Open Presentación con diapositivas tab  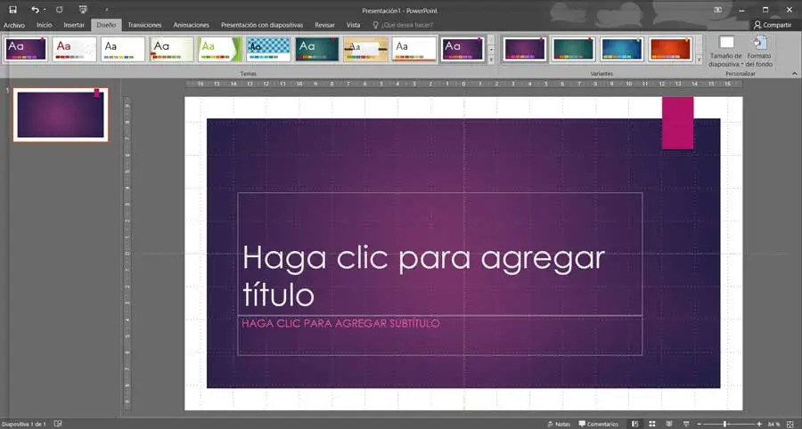[x=262, y=25]
